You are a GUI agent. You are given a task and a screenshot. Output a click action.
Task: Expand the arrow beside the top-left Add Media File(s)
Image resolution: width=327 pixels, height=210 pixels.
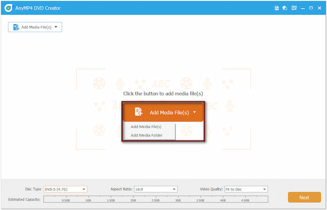pyautogui.click(x=56, y=27)
